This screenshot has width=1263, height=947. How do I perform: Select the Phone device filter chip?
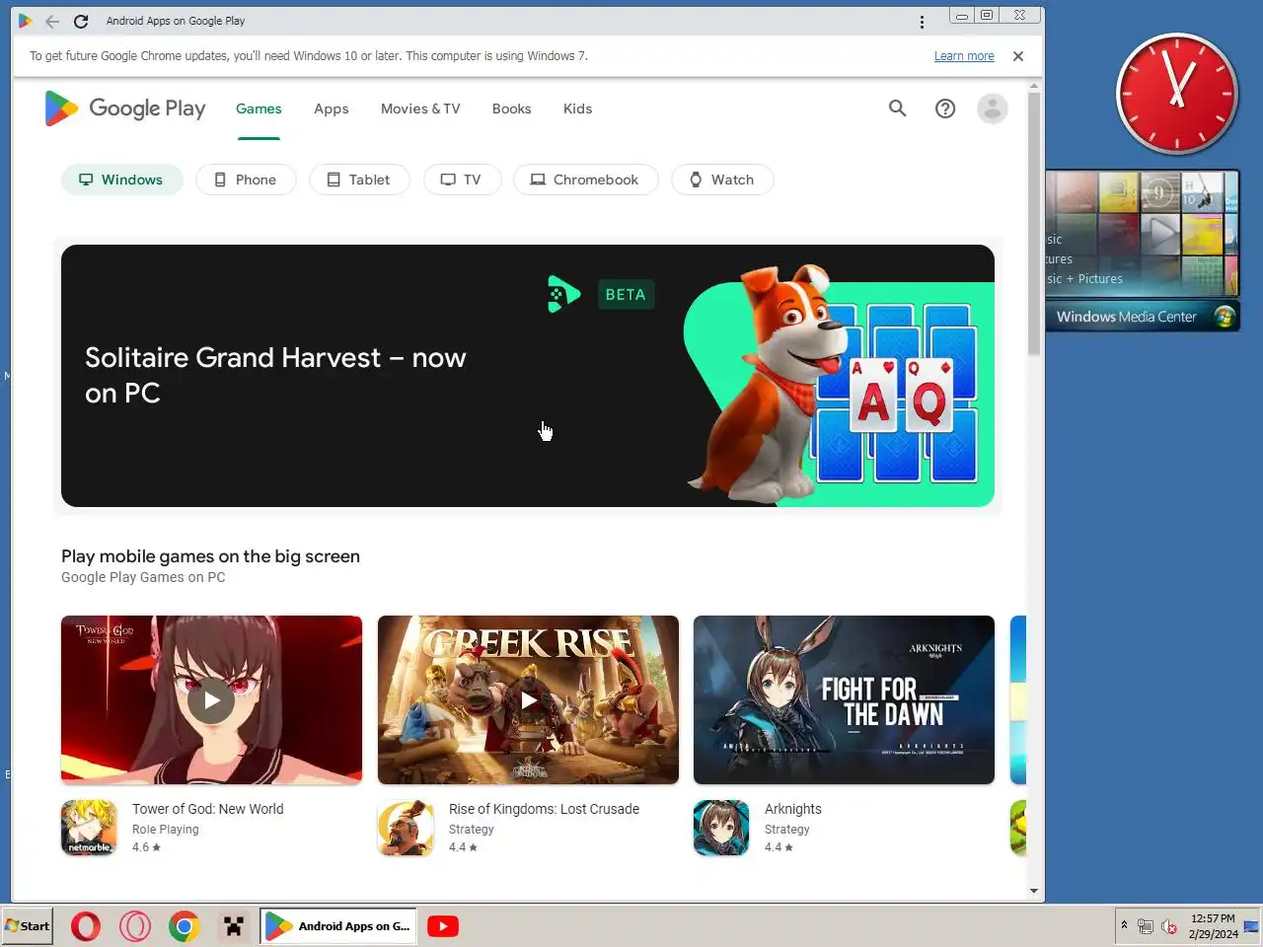coord(246,180)
